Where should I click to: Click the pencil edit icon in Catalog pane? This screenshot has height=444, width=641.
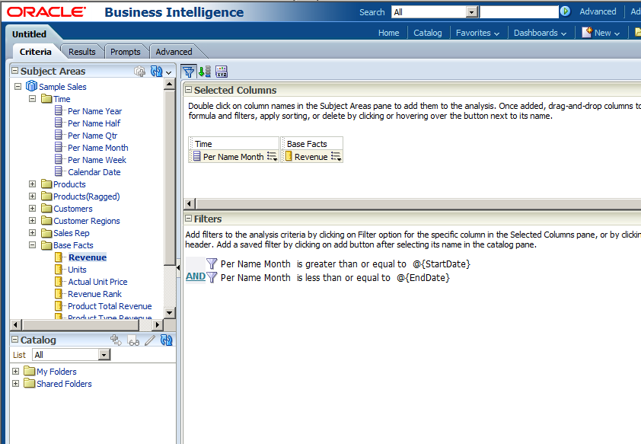pyautogui.click(x=149, y=340)
